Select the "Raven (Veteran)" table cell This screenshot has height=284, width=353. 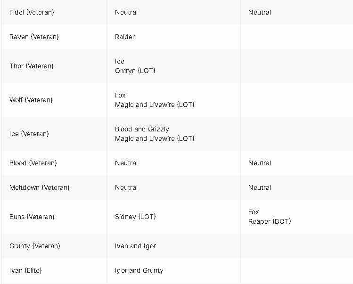click(x=34, y=37)
